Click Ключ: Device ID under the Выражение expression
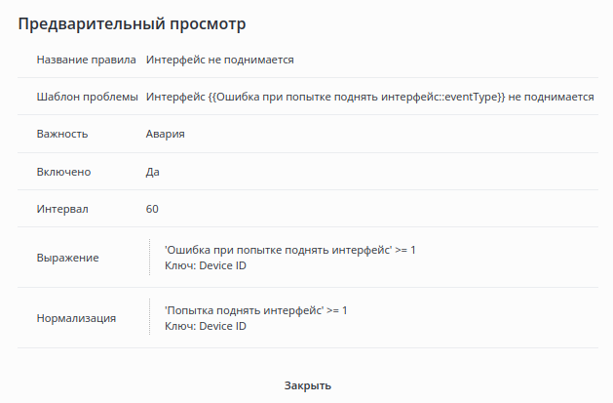The width and height of the screenshot is (613, 403). pos(207,265)
